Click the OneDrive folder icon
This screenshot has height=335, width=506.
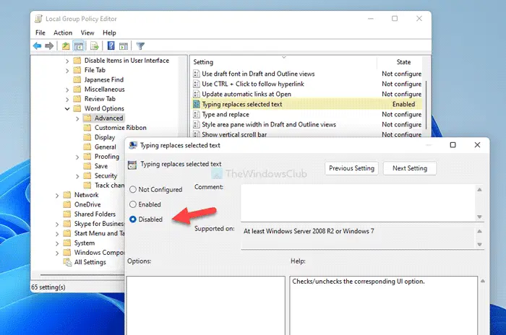pyautogui.click(x=67, y=204)
